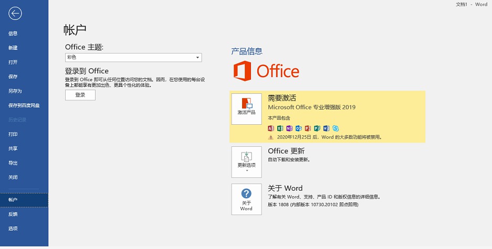Select 共享 in the sidebar
Image resolution: width=492 pixels, height=249 pixels.
[13, 149]
